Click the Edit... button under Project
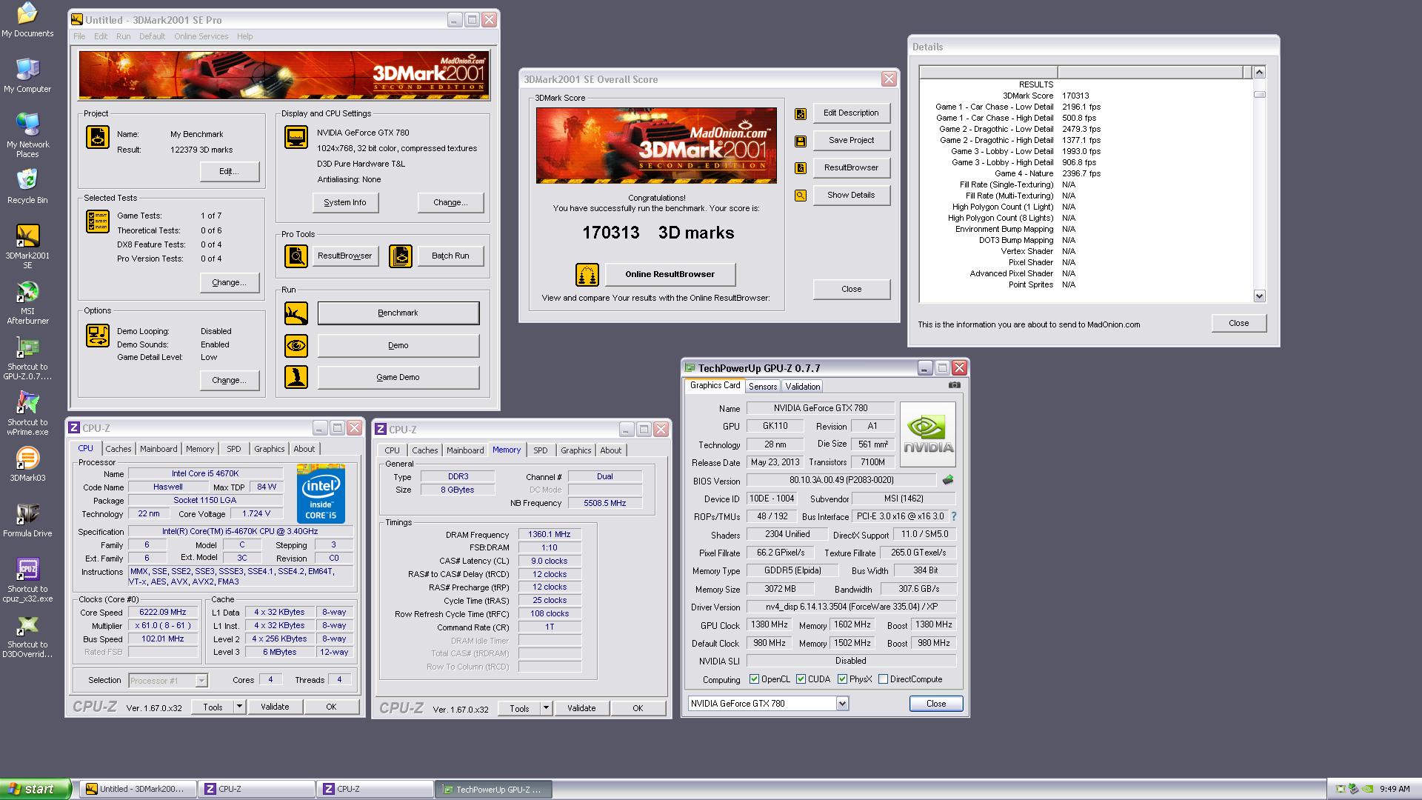 pos(230,172)
